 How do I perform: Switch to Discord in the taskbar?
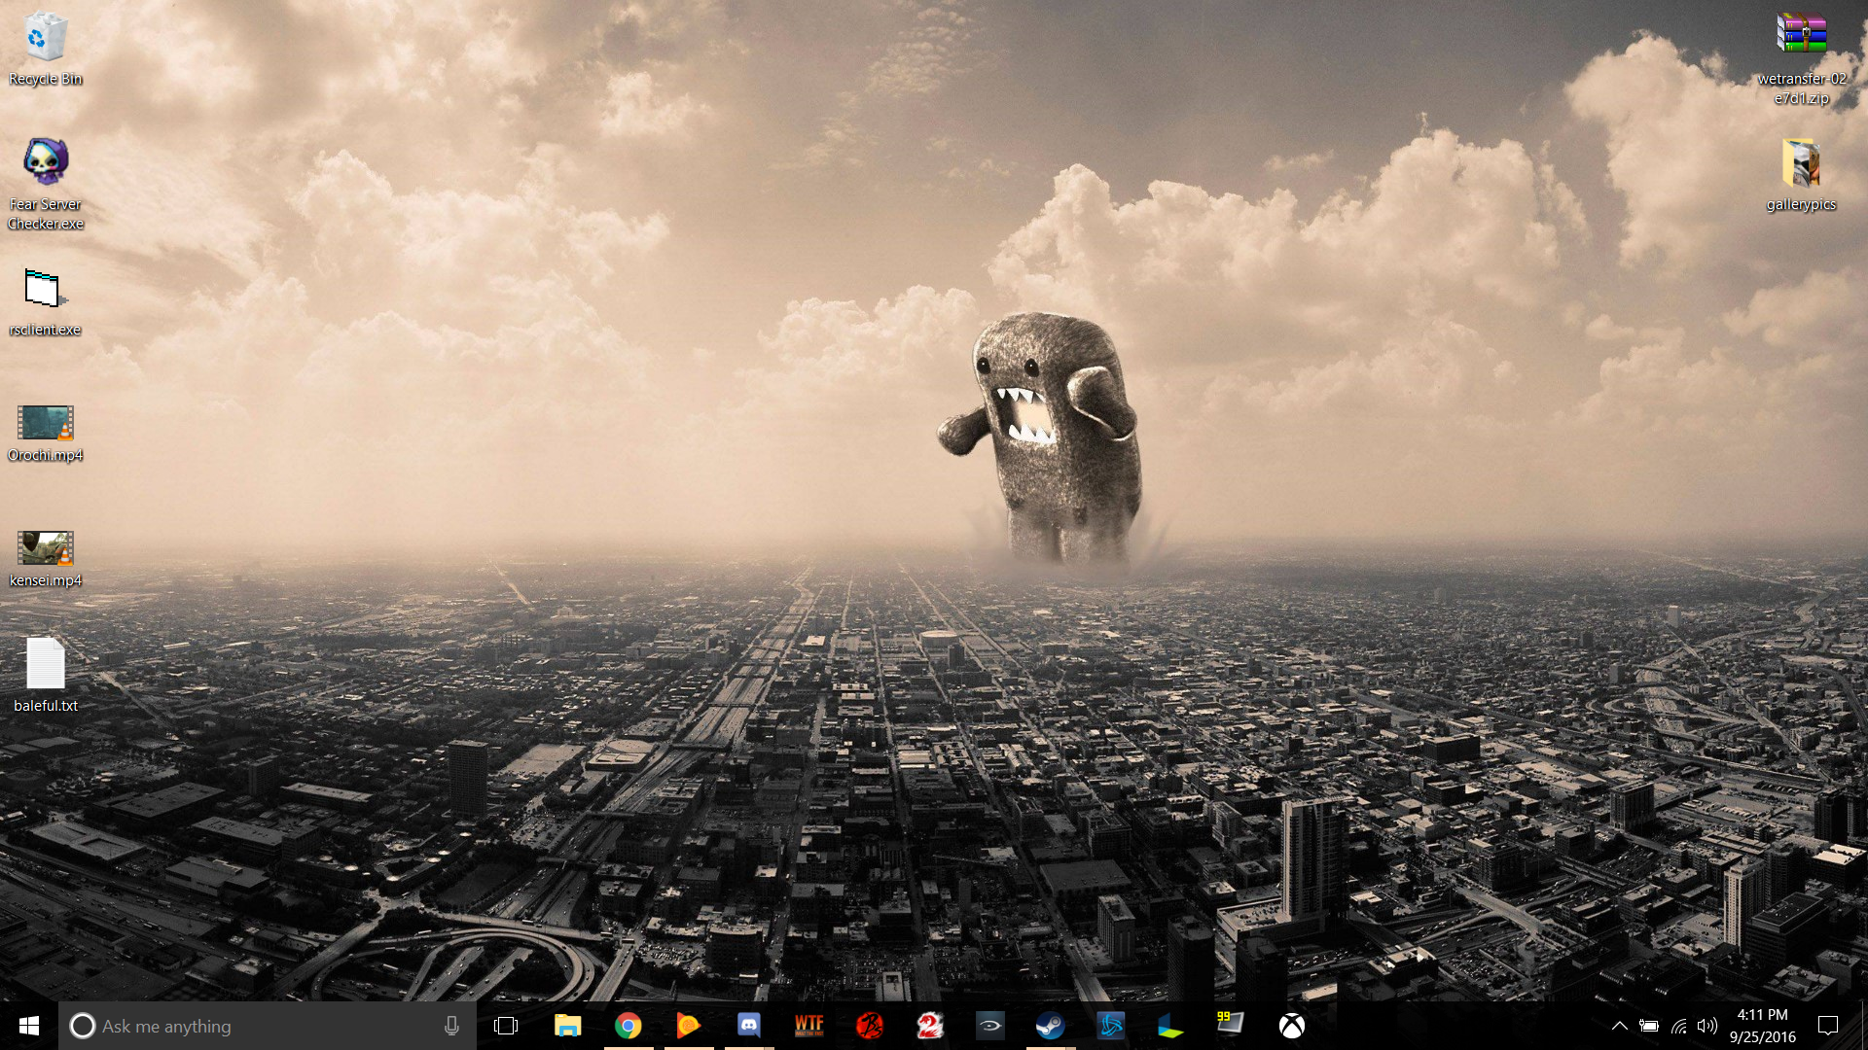[748, 1026]
